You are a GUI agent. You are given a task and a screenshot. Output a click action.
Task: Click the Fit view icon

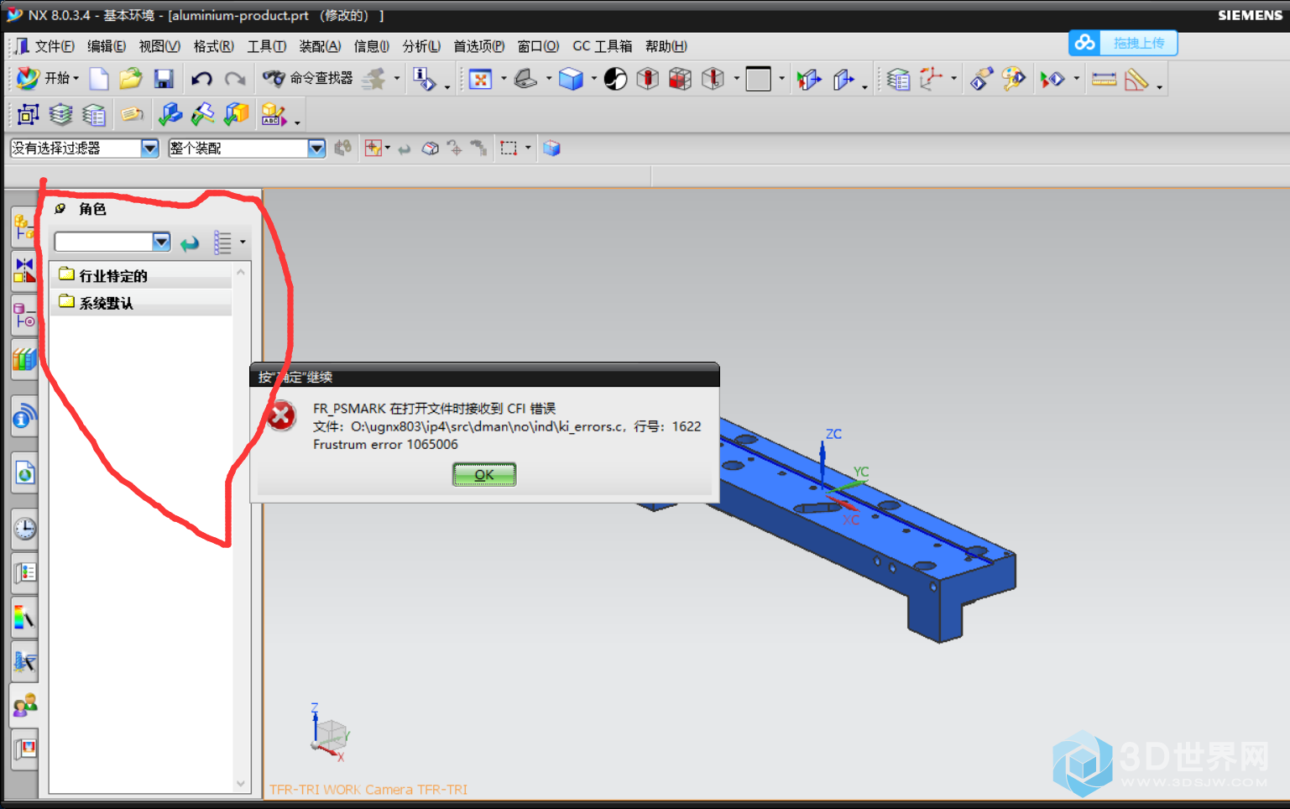[x=480, y=79]
